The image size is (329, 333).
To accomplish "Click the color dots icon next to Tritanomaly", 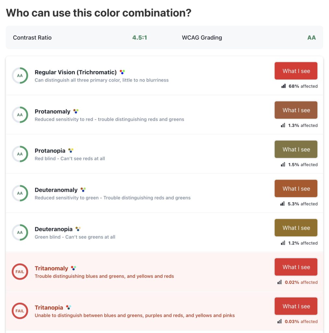I will [x=74, y=268].
